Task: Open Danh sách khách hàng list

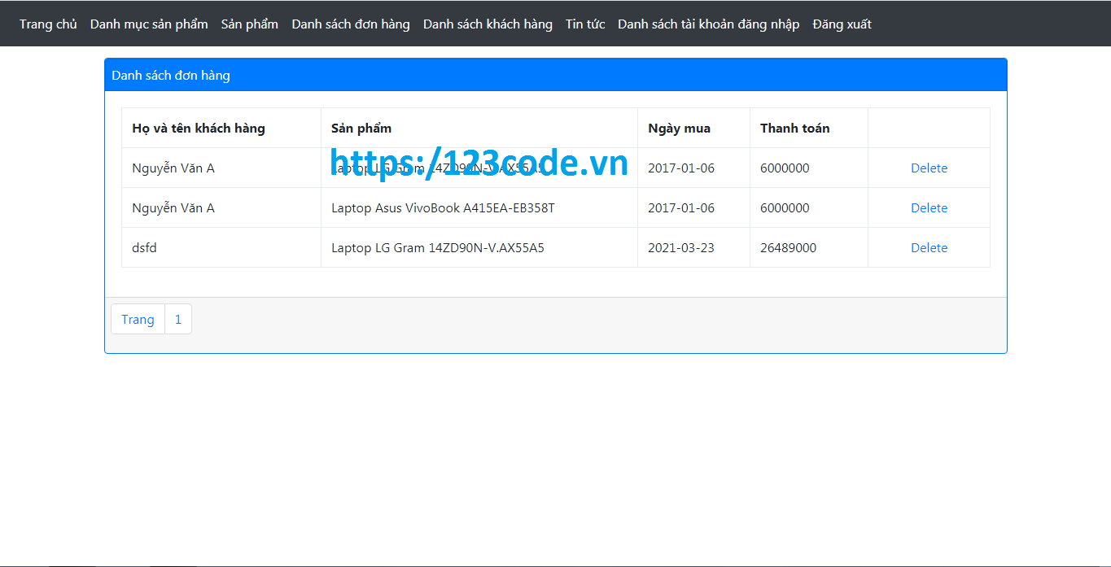Action: (487, 24)
